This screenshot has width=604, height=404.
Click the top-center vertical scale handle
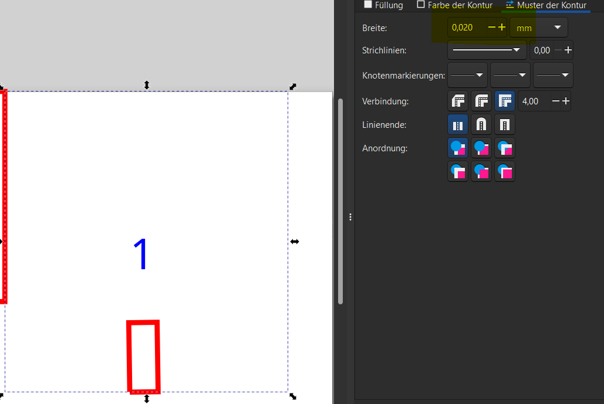coord(146,85)
